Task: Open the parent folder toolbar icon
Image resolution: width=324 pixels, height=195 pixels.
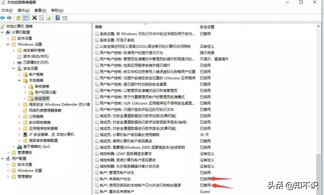Action: 18,18
